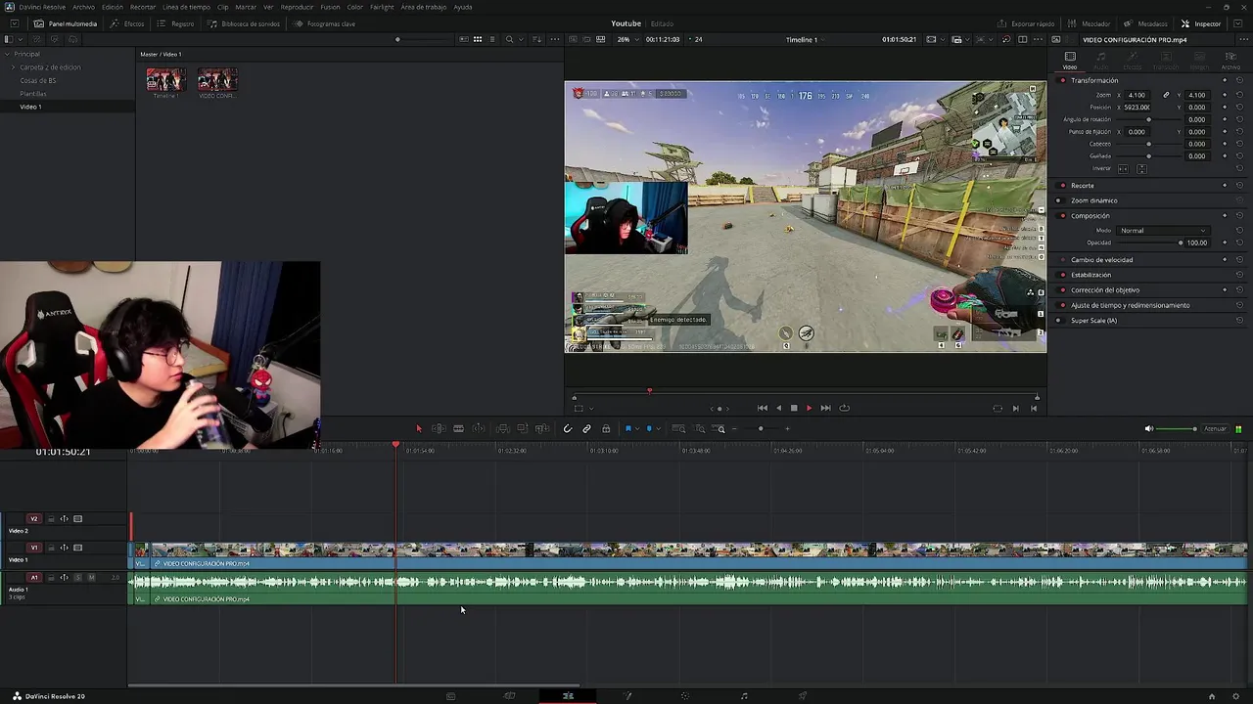Switch media pool to list view

pyautogui.click(x=493, y=39)
